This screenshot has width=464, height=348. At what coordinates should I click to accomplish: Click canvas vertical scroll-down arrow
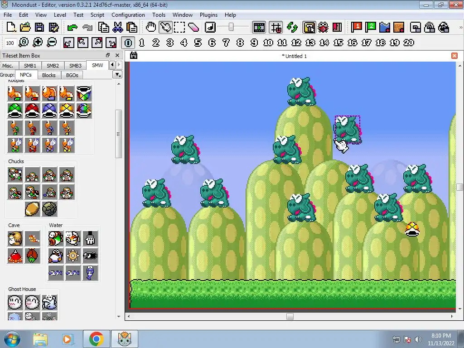[459, 309]
